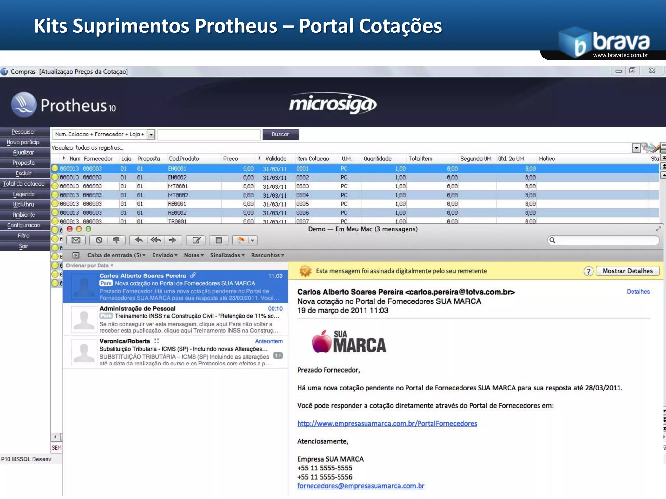
Task: Click the signed-message seal badge icon
Action: point(305,271)
